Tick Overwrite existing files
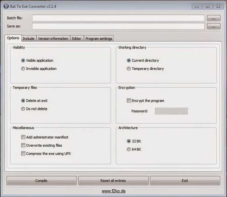The width and height of the screenshot is (227, 197). pyautogui.click(x=41, y=145)
